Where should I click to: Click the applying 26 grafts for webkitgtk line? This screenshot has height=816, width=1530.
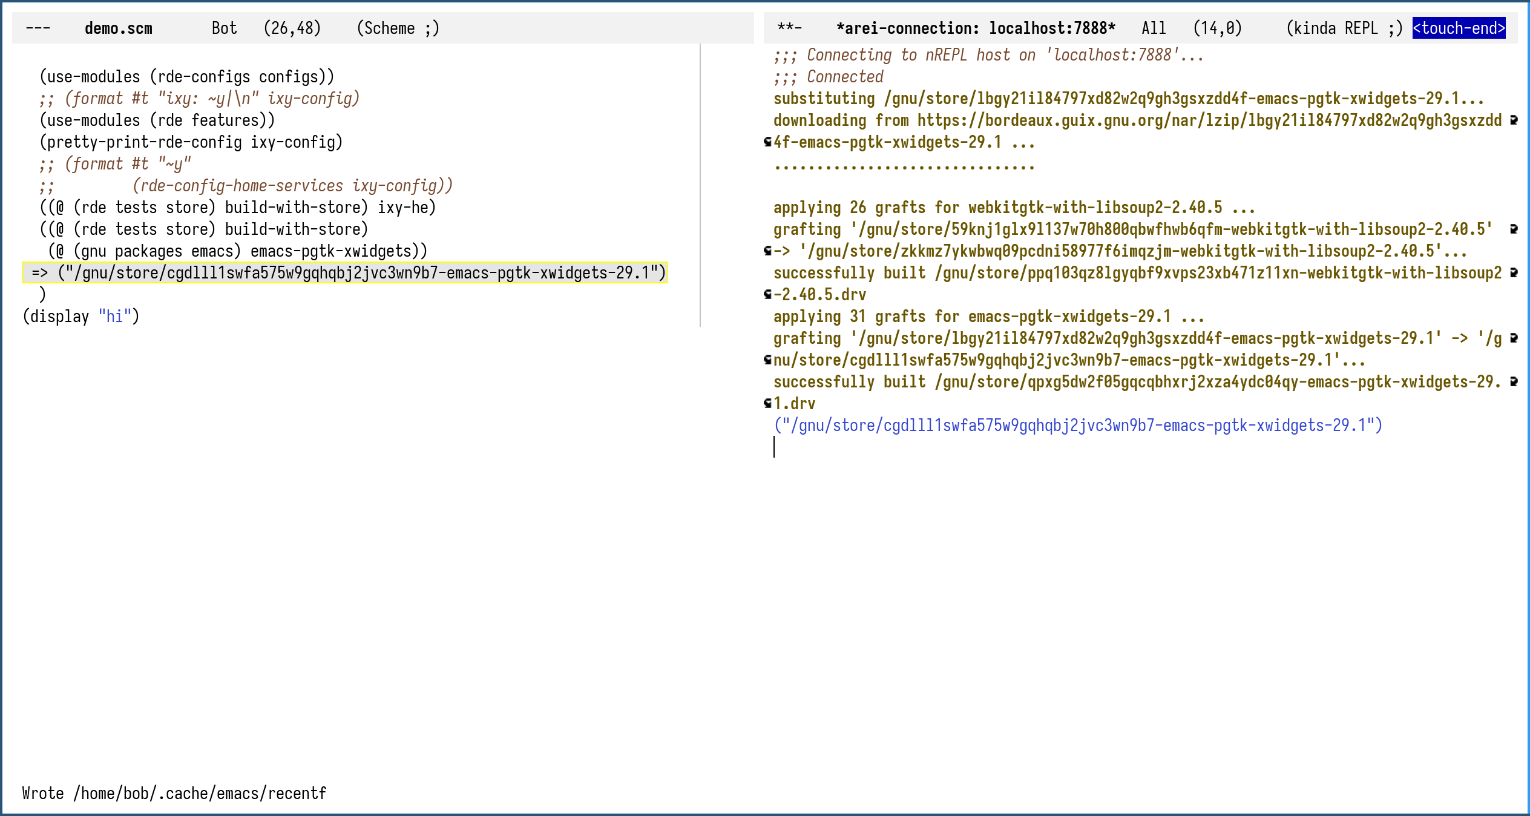(1014, 208)
